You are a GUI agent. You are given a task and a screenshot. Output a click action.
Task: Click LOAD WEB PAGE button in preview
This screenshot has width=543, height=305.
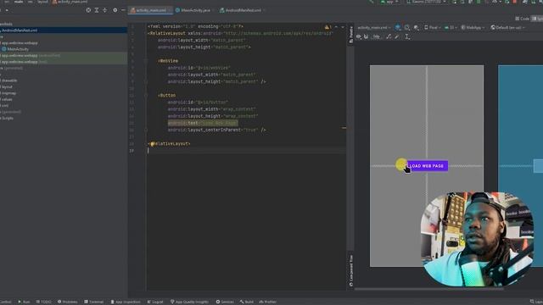(427, 166)
